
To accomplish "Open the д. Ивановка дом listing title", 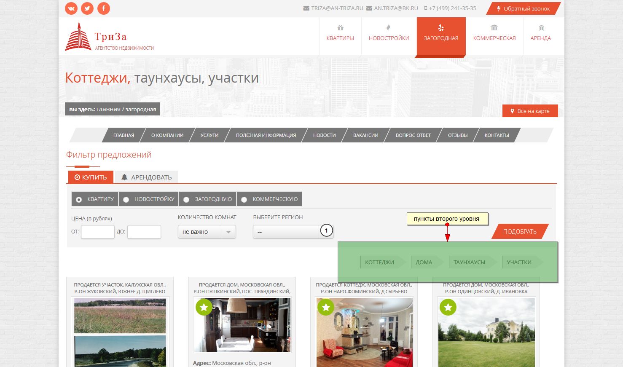I will (486, 288).
